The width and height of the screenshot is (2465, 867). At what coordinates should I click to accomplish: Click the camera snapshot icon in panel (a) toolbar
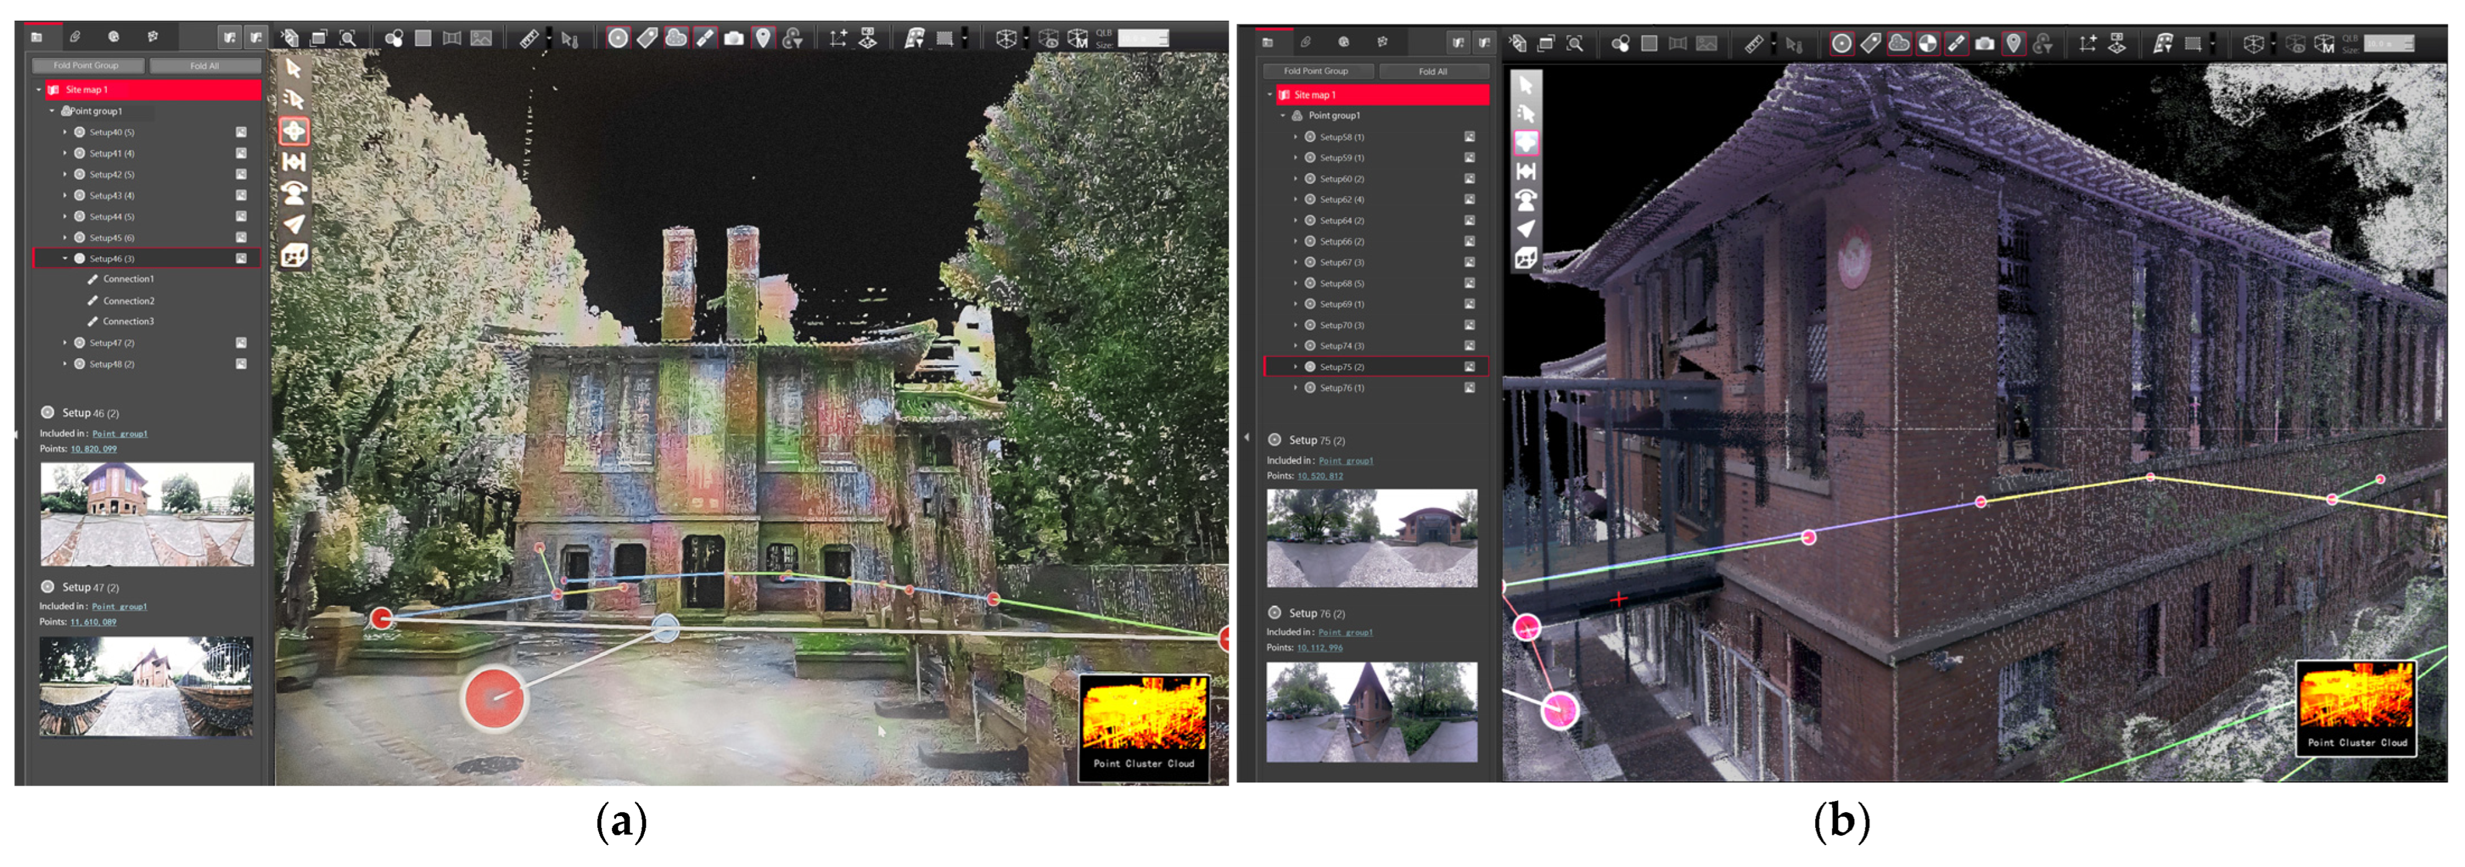[x=734, y=39]
